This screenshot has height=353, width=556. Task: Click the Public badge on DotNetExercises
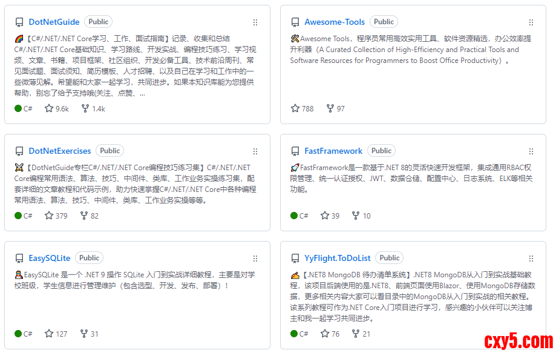[x=110, y=151]
